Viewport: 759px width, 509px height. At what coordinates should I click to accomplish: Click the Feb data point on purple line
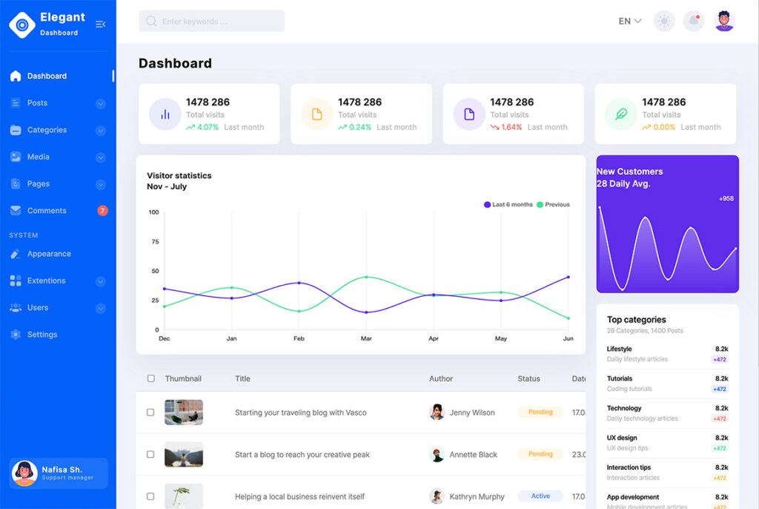(299, 283)
